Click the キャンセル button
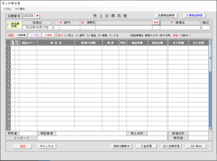 click(47, 146)
